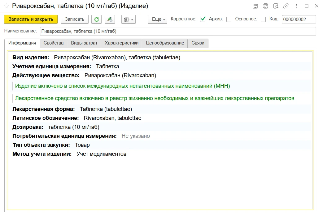Click the edit pencil icon button
This screenshot has width=323, height=216.
coord(110,19)
